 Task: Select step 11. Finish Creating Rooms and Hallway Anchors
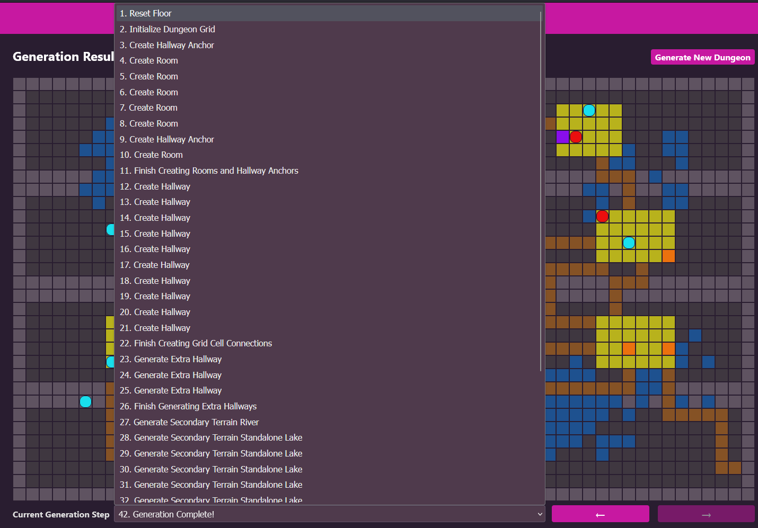click(329, 171)
